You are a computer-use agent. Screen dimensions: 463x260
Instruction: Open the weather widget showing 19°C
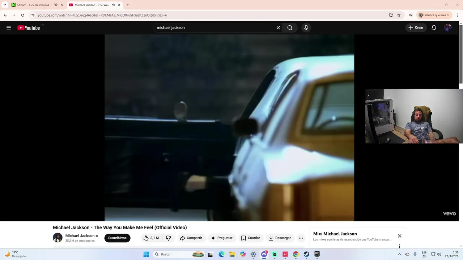15,254
